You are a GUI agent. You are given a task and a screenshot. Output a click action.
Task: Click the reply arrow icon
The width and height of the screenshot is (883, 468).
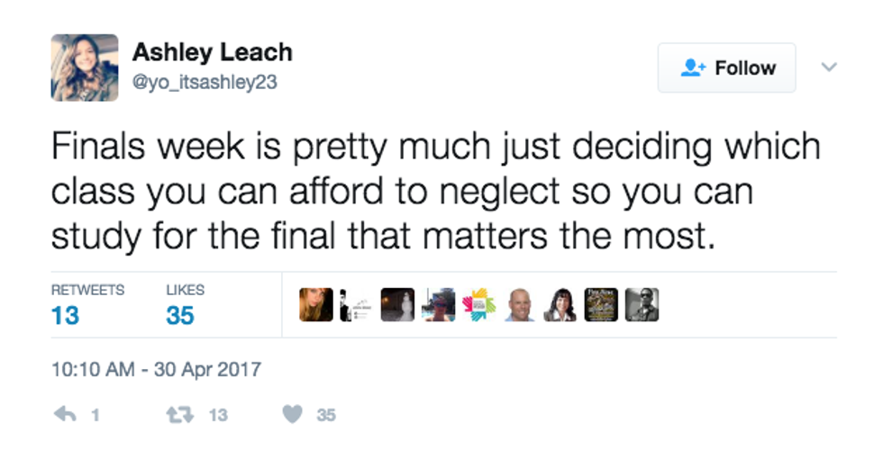65,414
